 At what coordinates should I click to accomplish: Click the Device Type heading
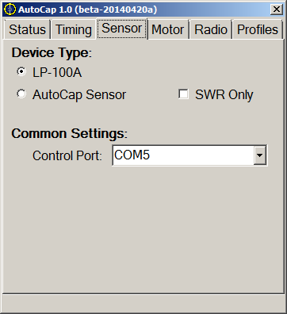52,52
